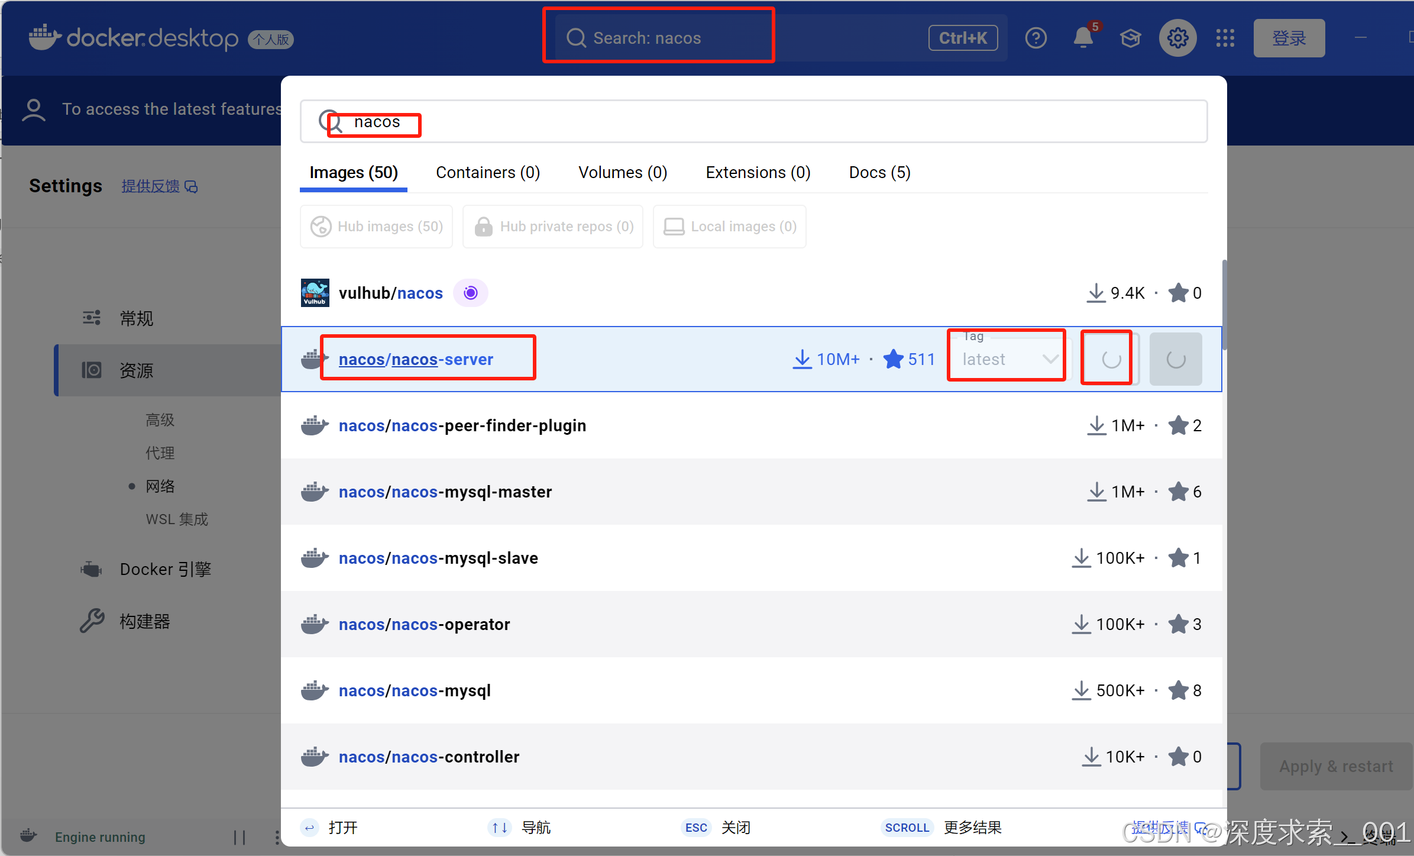Switch to the Containers (0) tab
1414x856 pixels.
click(488, 173)
